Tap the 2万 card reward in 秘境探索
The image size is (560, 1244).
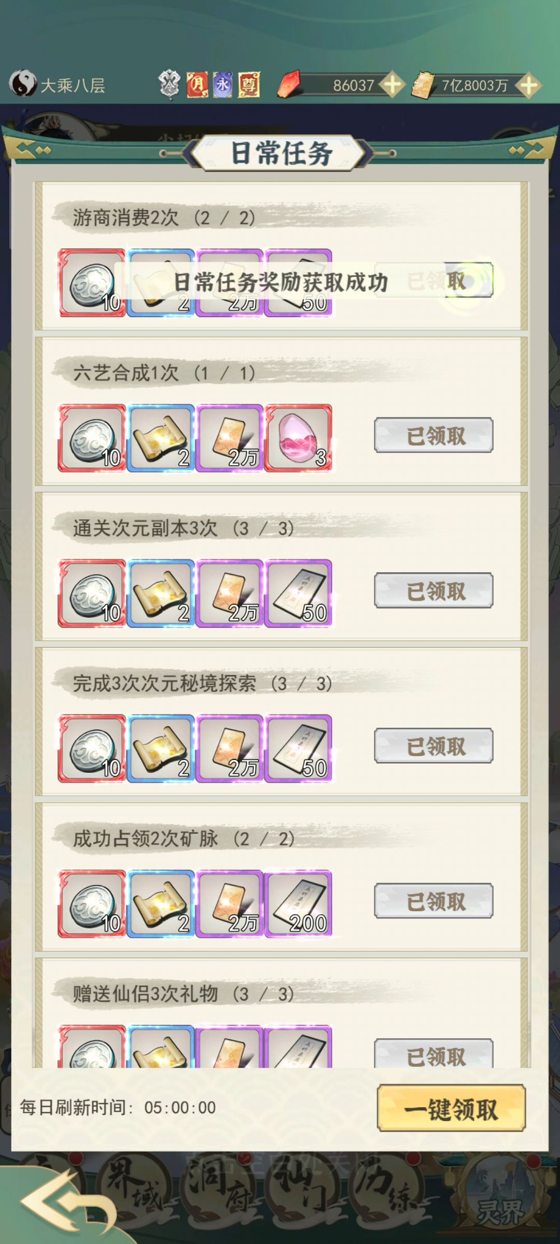pos(230,748)
